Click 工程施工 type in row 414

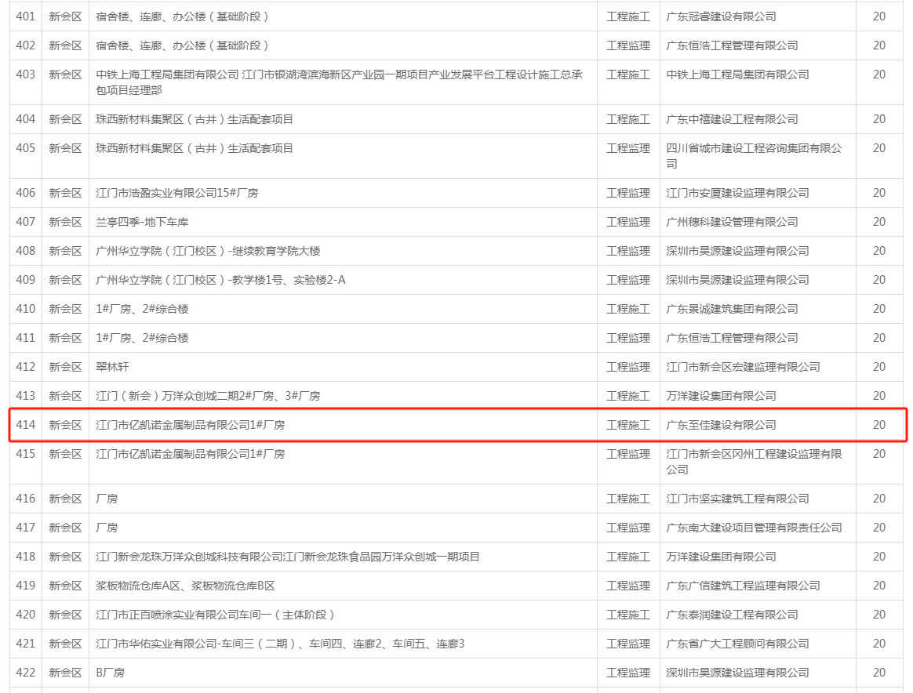click(x=627, y=426)
